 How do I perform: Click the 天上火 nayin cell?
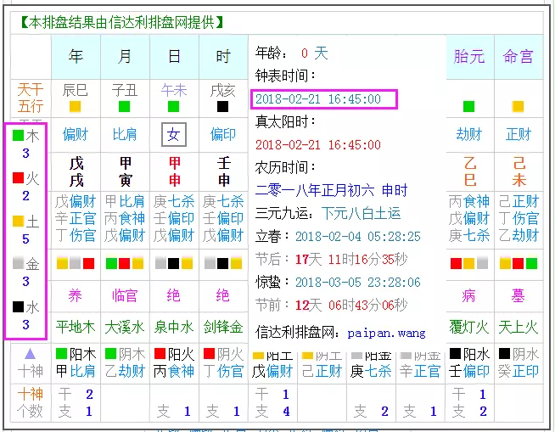point(519,328)
